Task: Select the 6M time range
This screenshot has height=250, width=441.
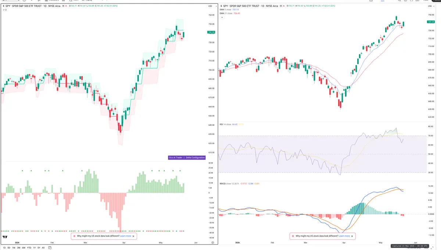Action: point(24,248)
